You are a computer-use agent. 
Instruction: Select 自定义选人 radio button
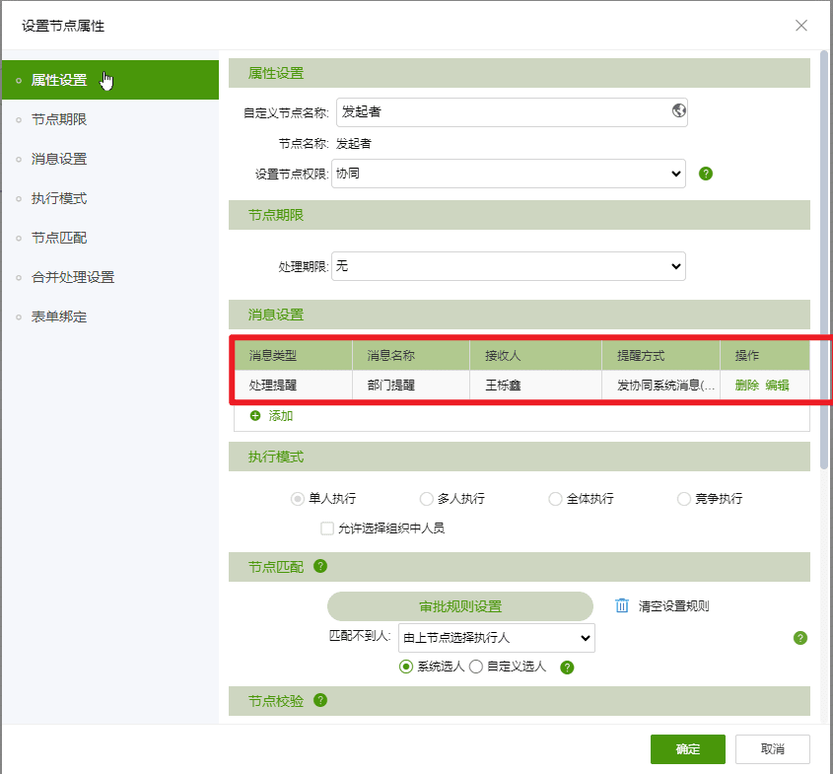click(476, 667)
